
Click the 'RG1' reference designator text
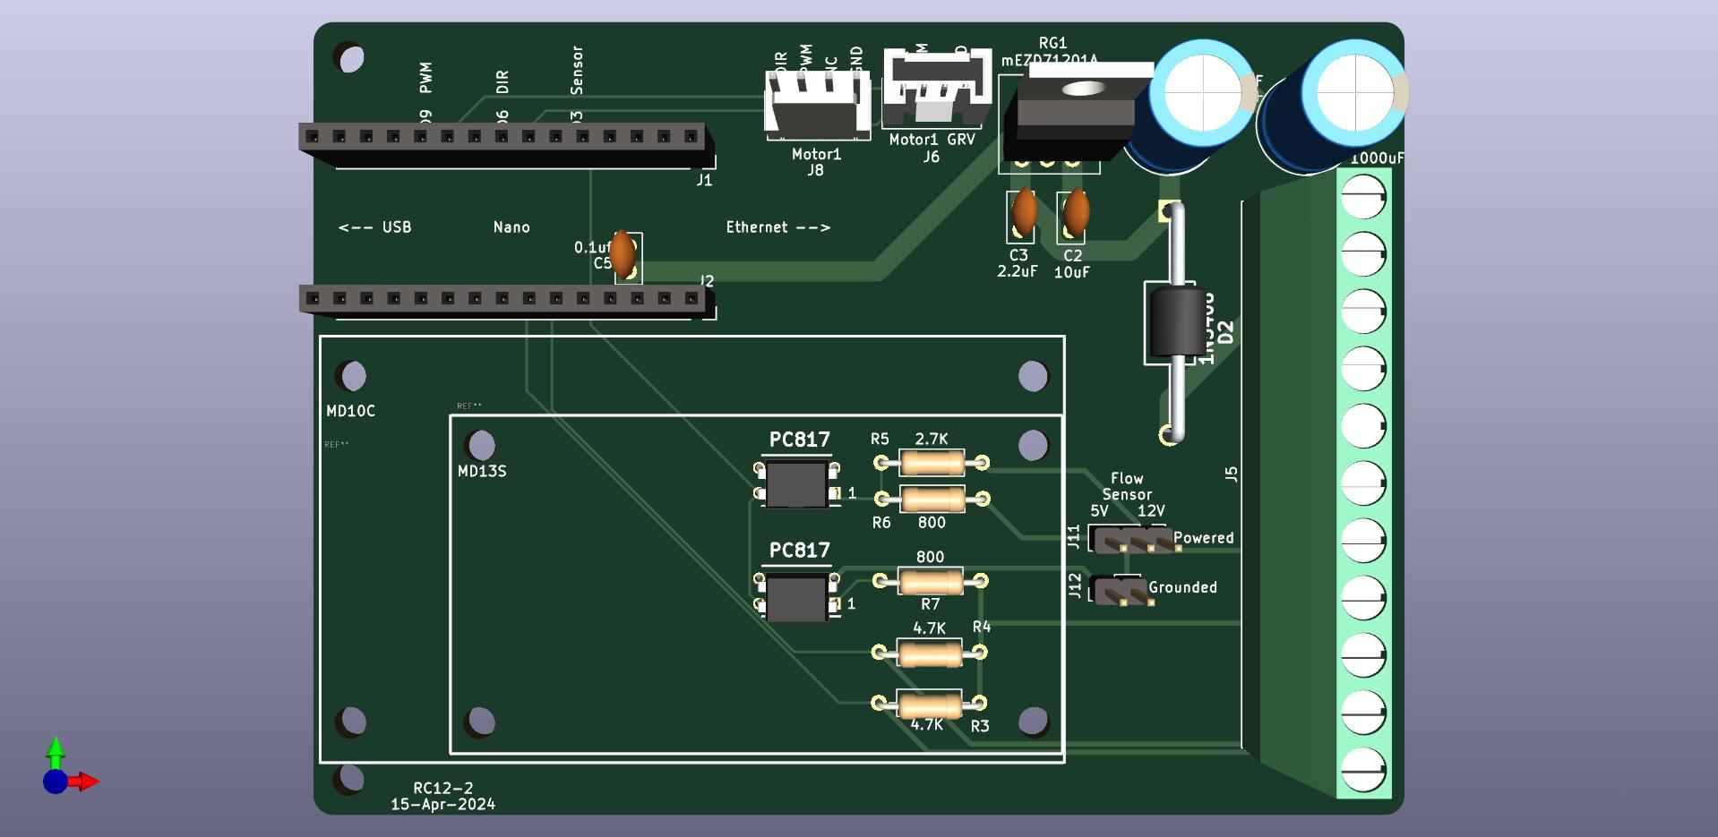pos(1052,43)
